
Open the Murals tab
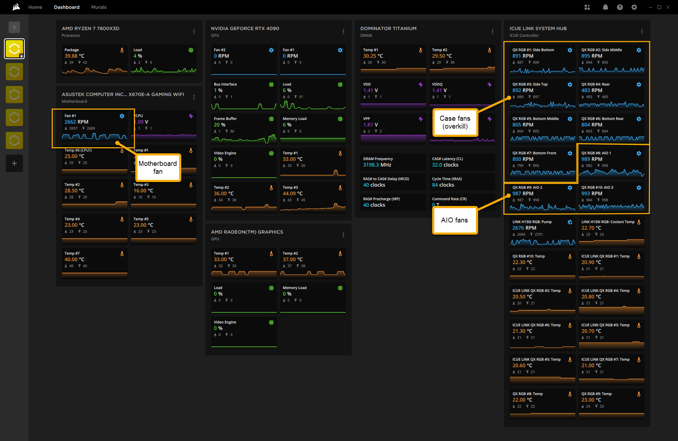click(x=99, y=7)
